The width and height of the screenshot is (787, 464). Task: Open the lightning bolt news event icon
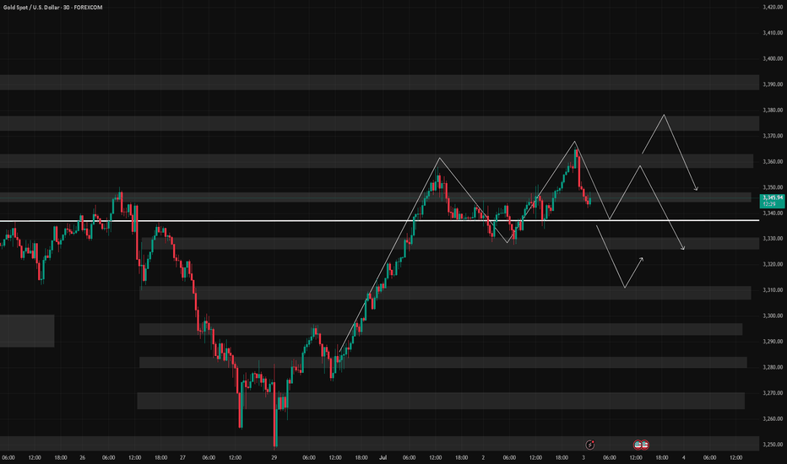click(x=590, y=445)
